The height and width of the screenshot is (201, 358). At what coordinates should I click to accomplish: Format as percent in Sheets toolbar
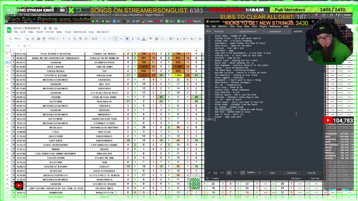coord(69,39)
